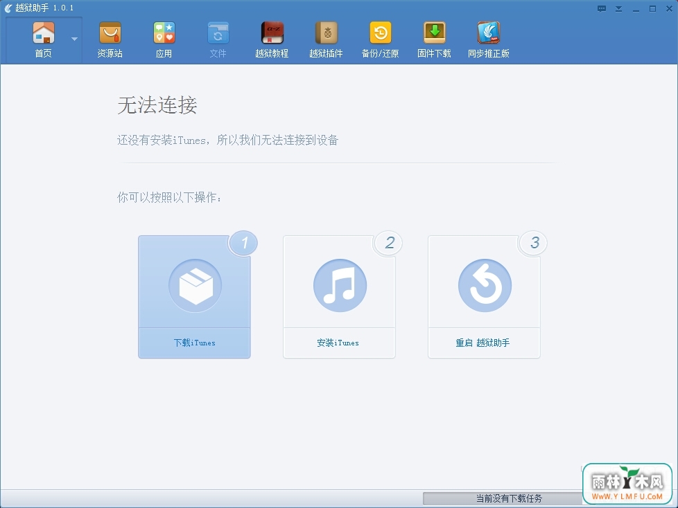Open the 应用 apps icon
678x508 pixels.
pos(164,33)
